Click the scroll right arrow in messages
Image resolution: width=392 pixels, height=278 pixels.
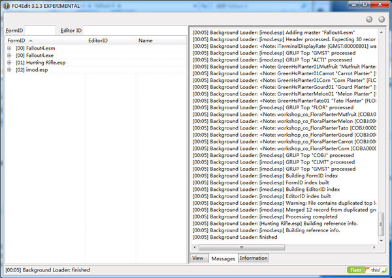(374, 247)
